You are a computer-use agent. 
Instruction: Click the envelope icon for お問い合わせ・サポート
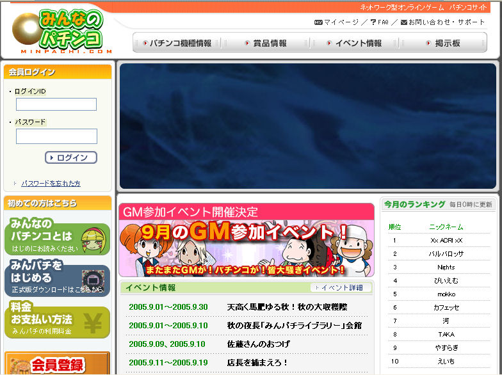[x=404, y=22]
